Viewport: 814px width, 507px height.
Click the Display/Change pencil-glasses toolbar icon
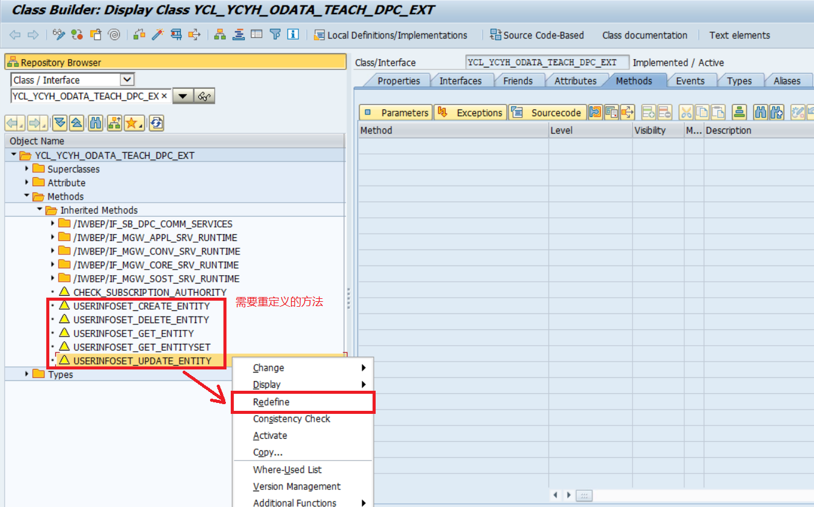coord(58,35)
